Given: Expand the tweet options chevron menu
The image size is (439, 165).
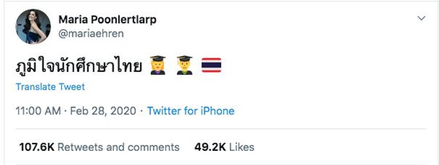Looking at the screenshot, I should point(421,18).
